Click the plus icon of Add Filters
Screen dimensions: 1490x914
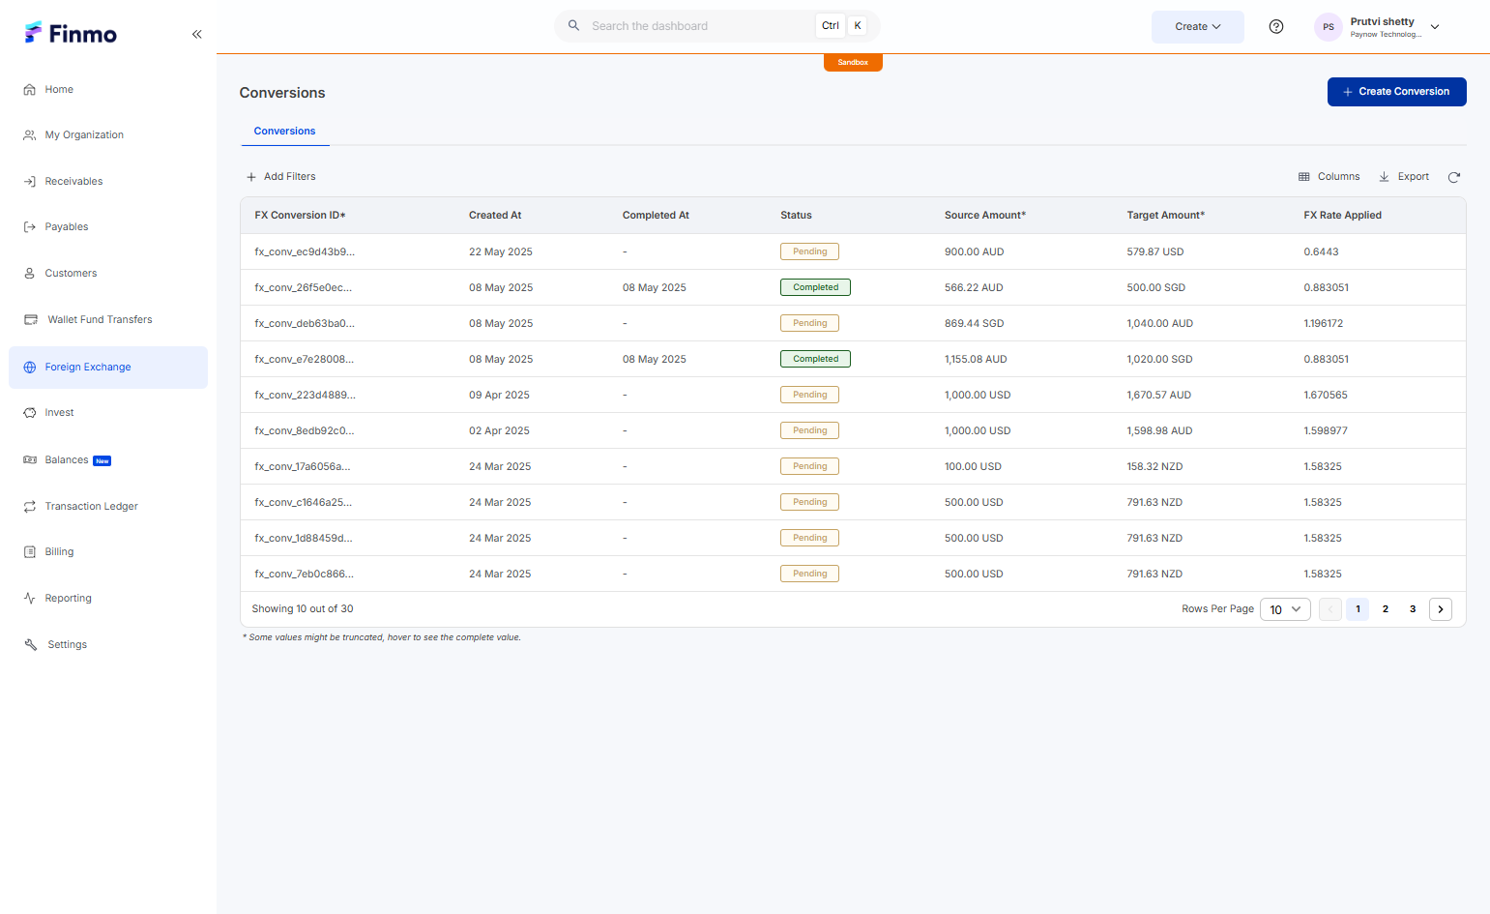pyautogui.click(x=251, y=177)
